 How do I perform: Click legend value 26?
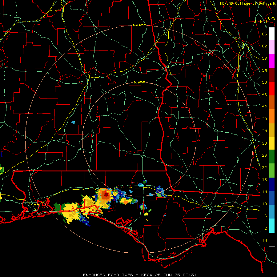[264, 155]
